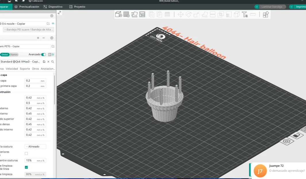Switch to the Previsualización tab
The height and width of the screenshot is (179, 306).
pos(27,7)
